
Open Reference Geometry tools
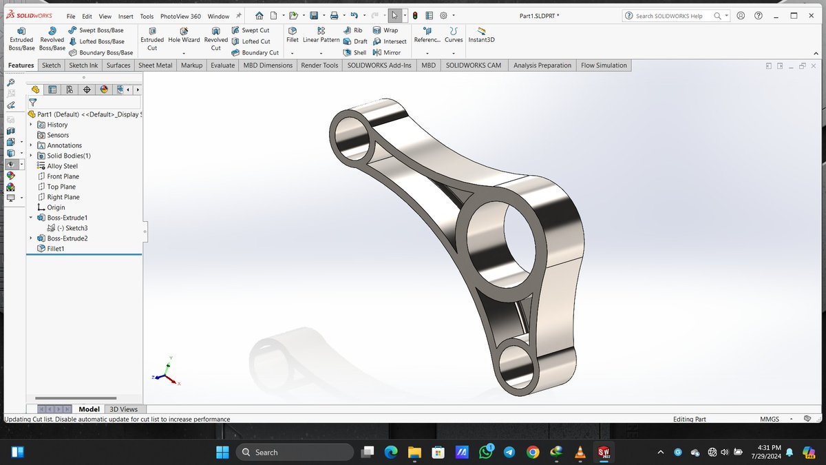coord(427,35)
